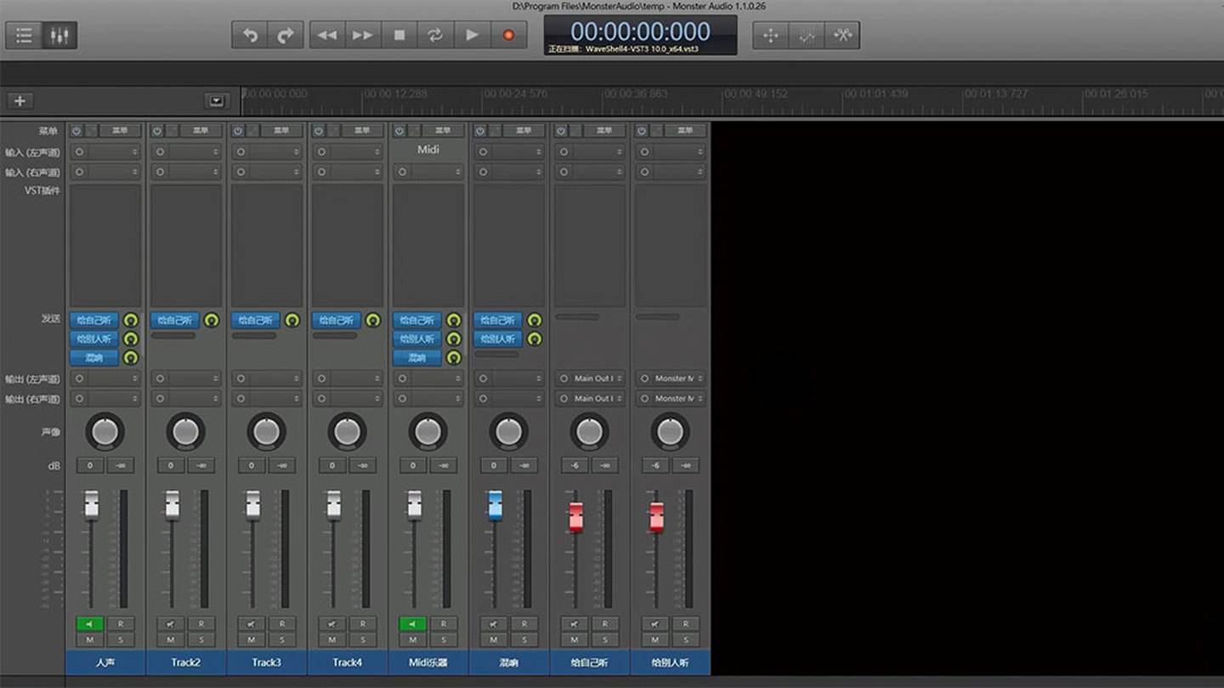The width and height of the screenshot is (1224, 688).
Task: Open right input dropdown of Track2 channel
Action: click(x=186, y=172)
